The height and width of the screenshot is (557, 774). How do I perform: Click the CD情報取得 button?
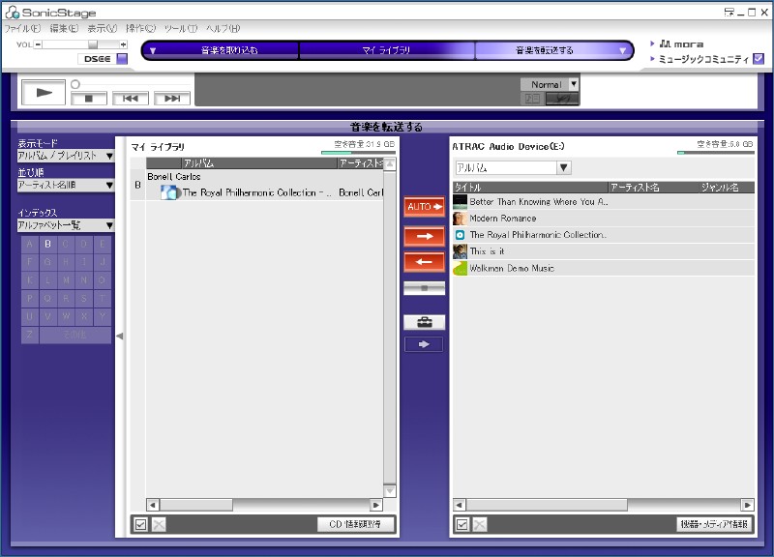[x=356, y=524]
